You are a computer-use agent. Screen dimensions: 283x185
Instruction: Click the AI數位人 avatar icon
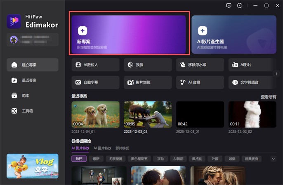78,65
